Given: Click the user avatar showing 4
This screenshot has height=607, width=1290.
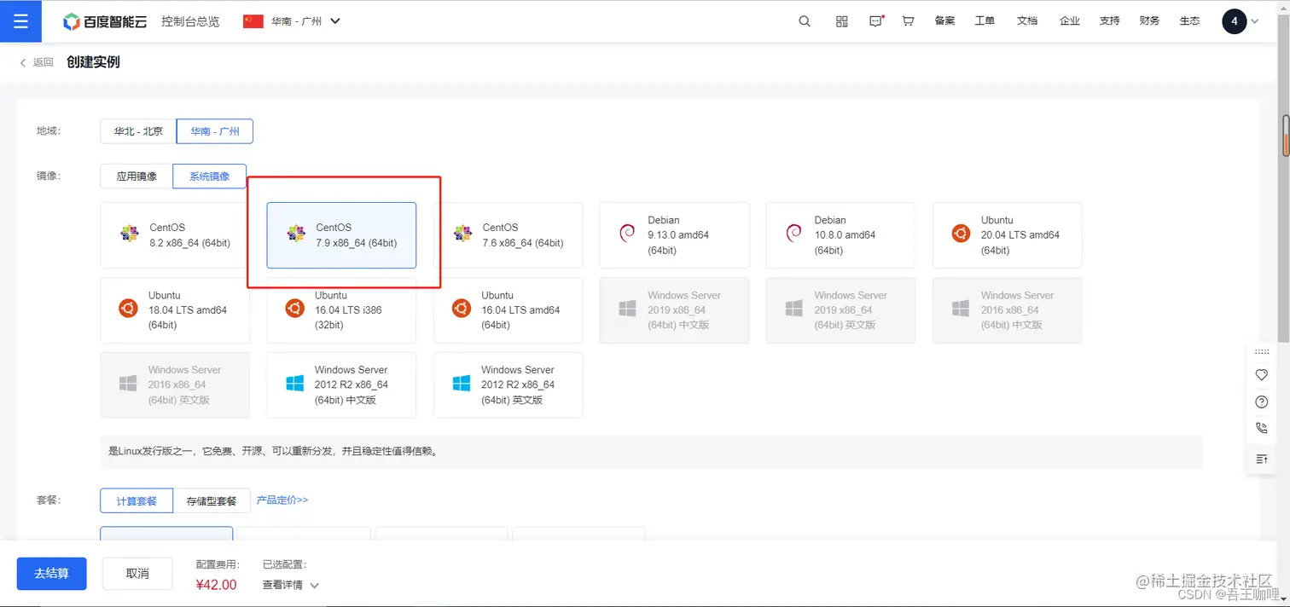Looking at the screenshot, I should pyautogui.click(x=1234, y=21).
